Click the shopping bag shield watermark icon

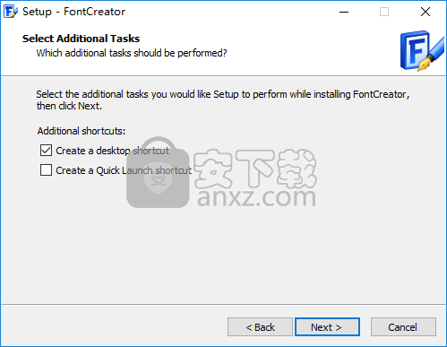pos(158,172)
